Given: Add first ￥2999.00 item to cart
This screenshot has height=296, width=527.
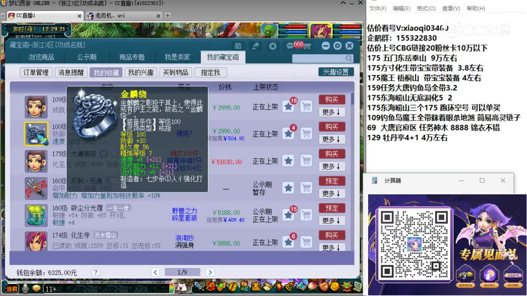Looking at the screenshot, I should pyautogui.click(x=306, y=106).
